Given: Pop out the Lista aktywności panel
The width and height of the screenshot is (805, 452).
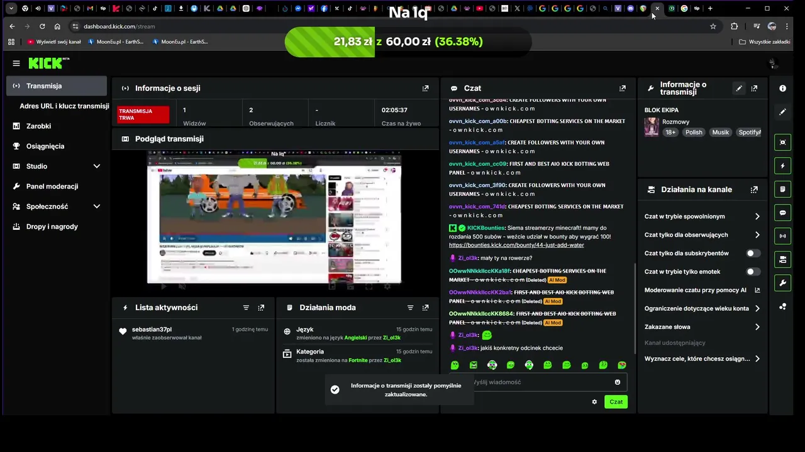Looking at the screenshot, I should pos(261,308).
